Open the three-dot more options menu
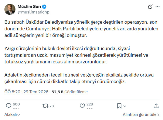Viewport: 163px width, 120px height. pyautogui.click(x=157, y=7)
